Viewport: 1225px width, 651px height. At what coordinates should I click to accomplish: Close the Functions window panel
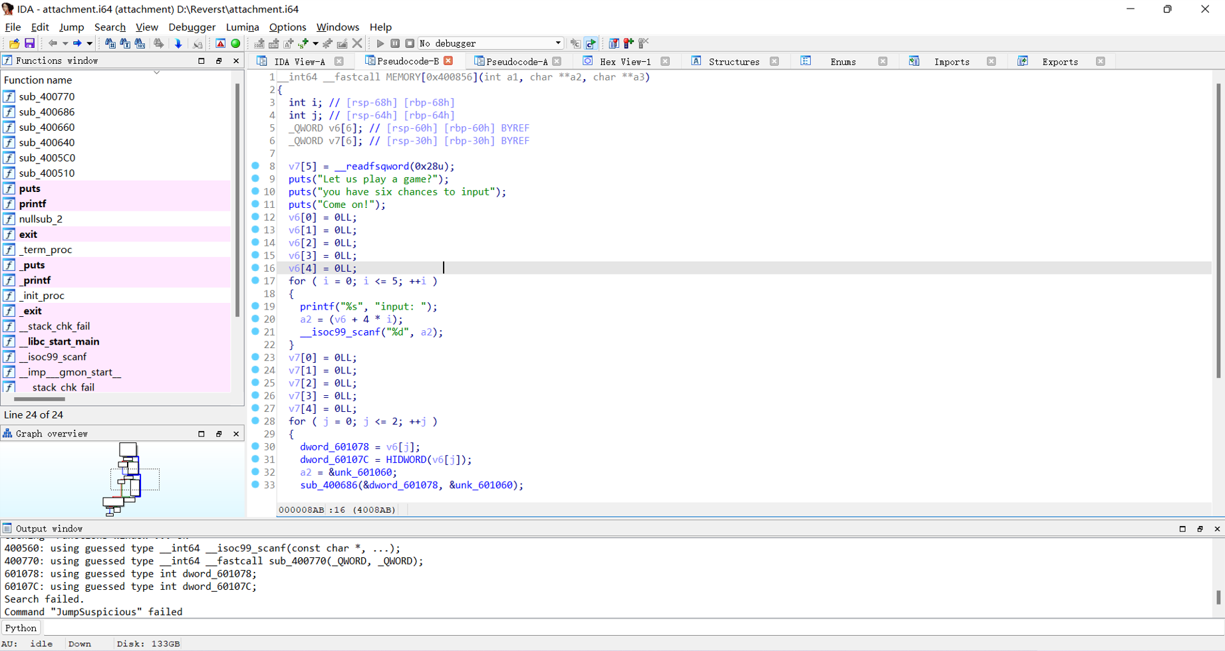pyautogui.click(x=236, y=60)
